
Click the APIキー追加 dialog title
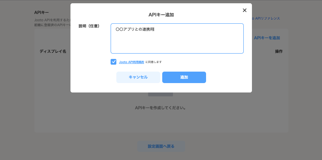161,15
